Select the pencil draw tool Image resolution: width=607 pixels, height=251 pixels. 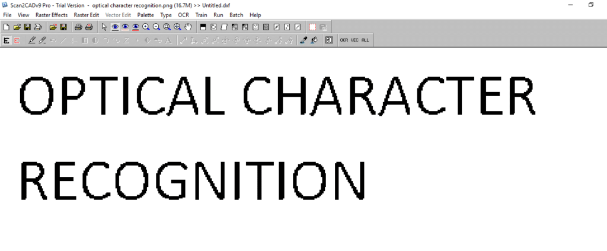coord(32,40)
